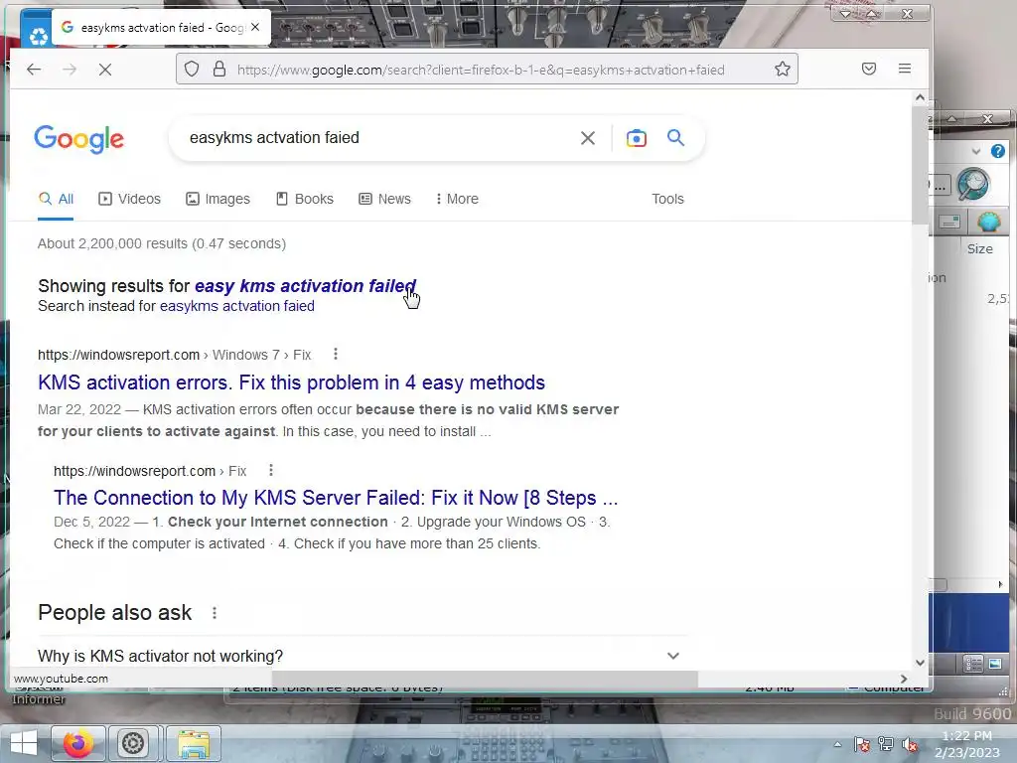Open network tray icon
The width and height of the screenshot is (1017, 763).
tap(885, 744)
